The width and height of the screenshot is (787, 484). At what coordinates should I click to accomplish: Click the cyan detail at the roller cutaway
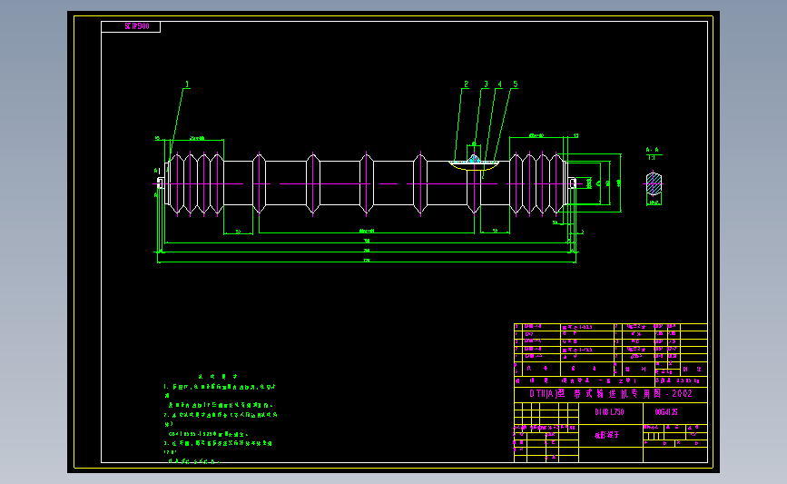click(474, 159)
